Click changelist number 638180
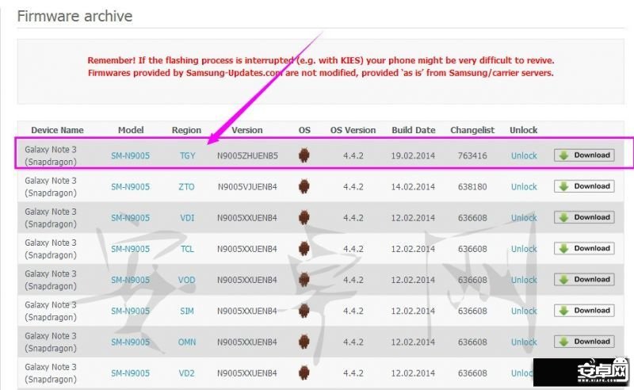 [472, 187]
